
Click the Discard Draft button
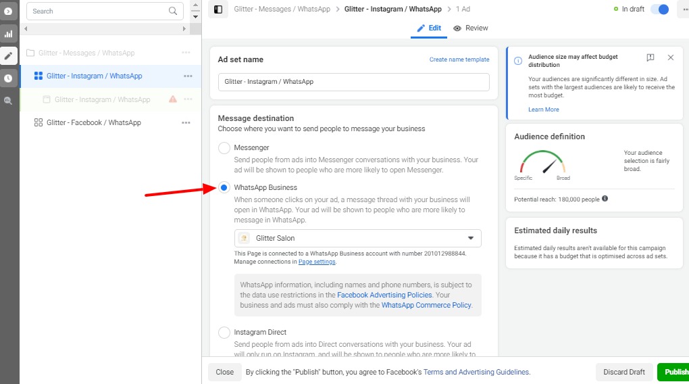click(624, 372)
